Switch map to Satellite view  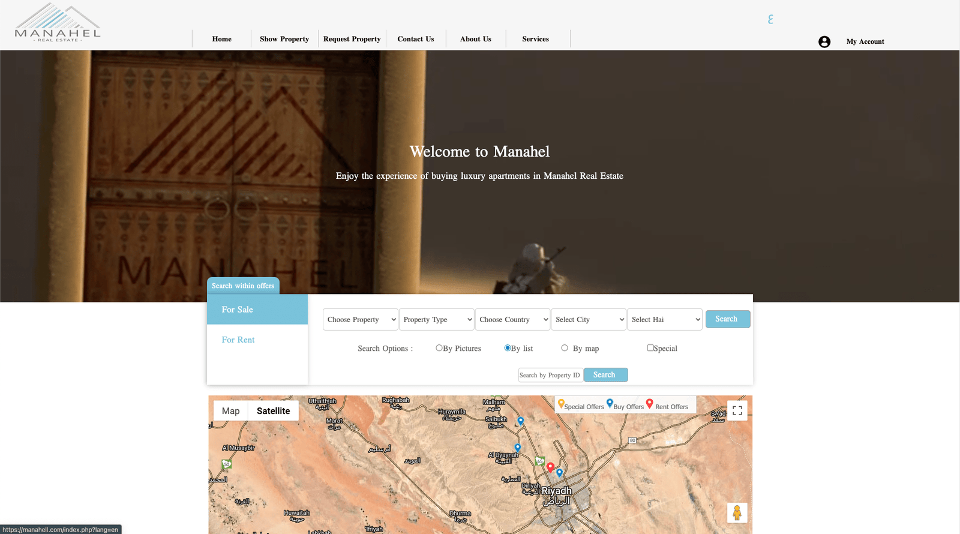pos(274,411)
